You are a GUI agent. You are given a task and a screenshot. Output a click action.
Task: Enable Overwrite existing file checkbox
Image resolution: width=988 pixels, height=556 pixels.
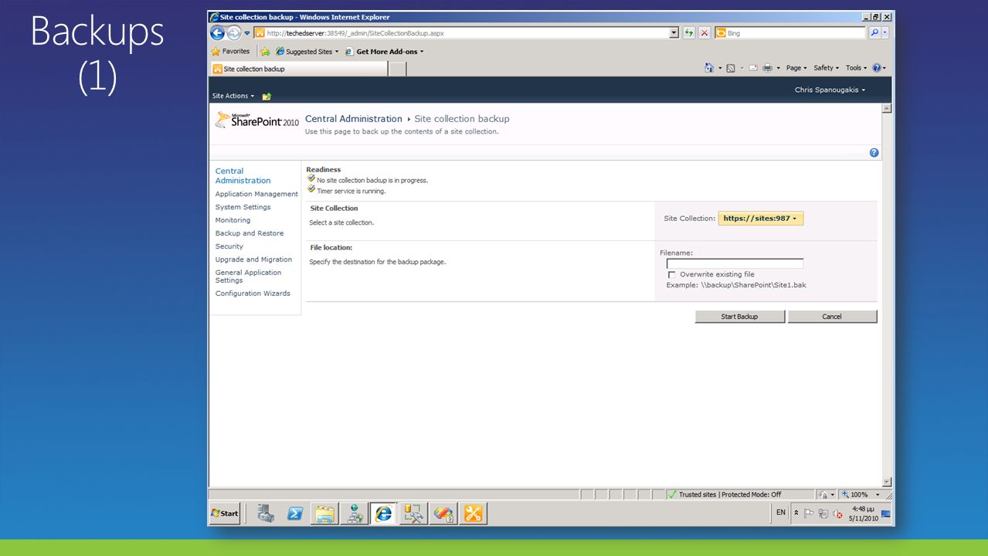(671, 275)
